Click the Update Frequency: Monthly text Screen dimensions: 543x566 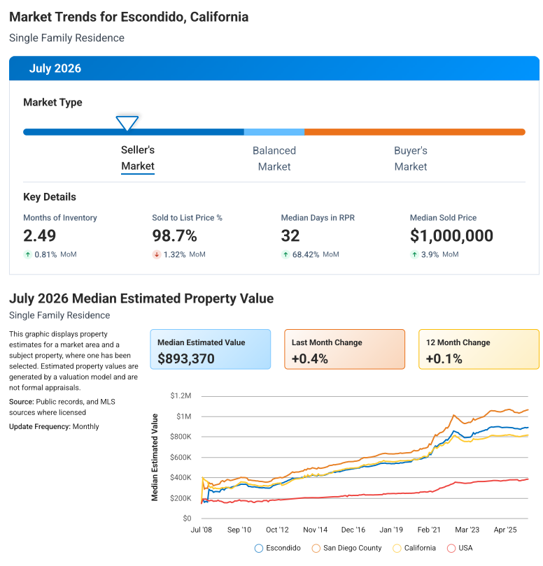coord(54,427)
